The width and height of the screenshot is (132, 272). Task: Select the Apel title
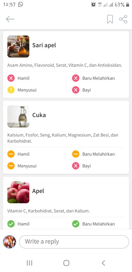pos(38,191)
